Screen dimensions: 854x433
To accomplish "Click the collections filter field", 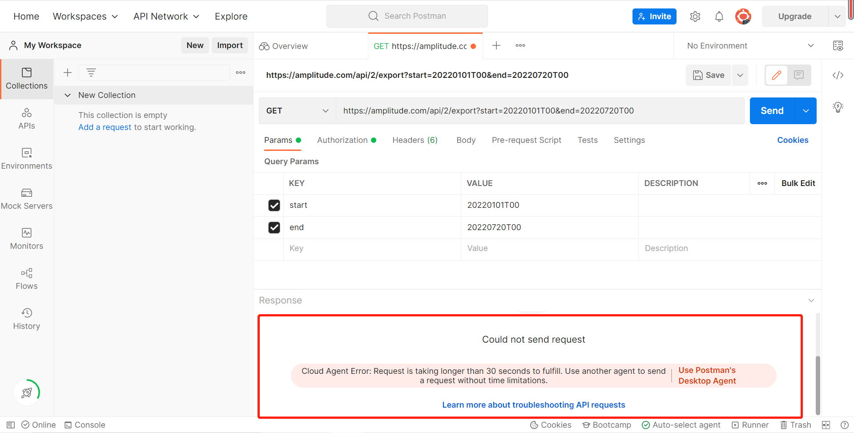I will tap(154, 73).
